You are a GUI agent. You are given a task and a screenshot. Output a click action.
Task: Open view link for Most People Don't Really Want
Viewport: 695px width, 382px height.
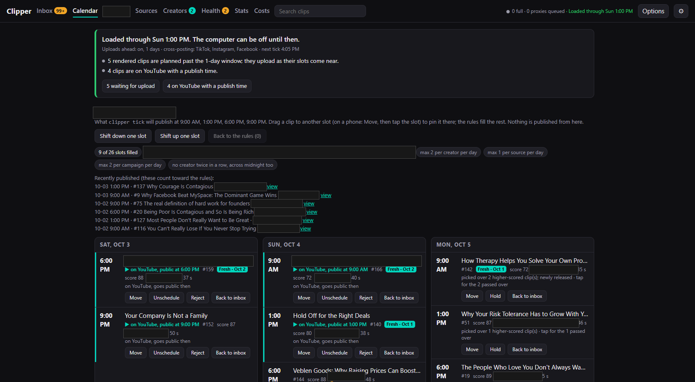click(x=308, y=220)
